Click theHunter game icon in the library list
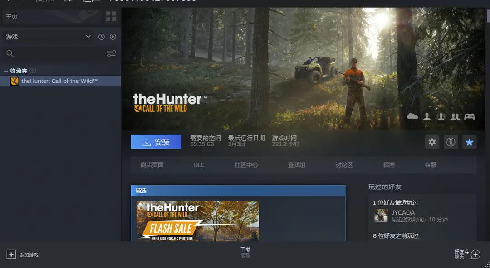The height and width of the screenshot is (268, 490). pos(15,81)
